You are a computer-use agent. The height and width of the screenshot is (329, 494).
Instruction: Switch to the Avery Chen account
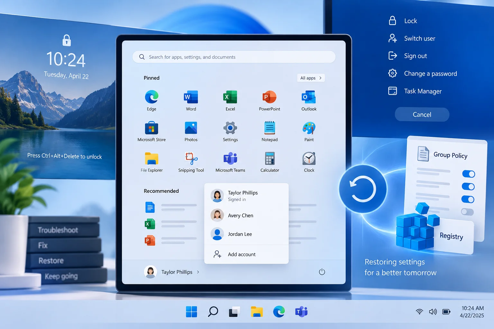click(246, 216)
